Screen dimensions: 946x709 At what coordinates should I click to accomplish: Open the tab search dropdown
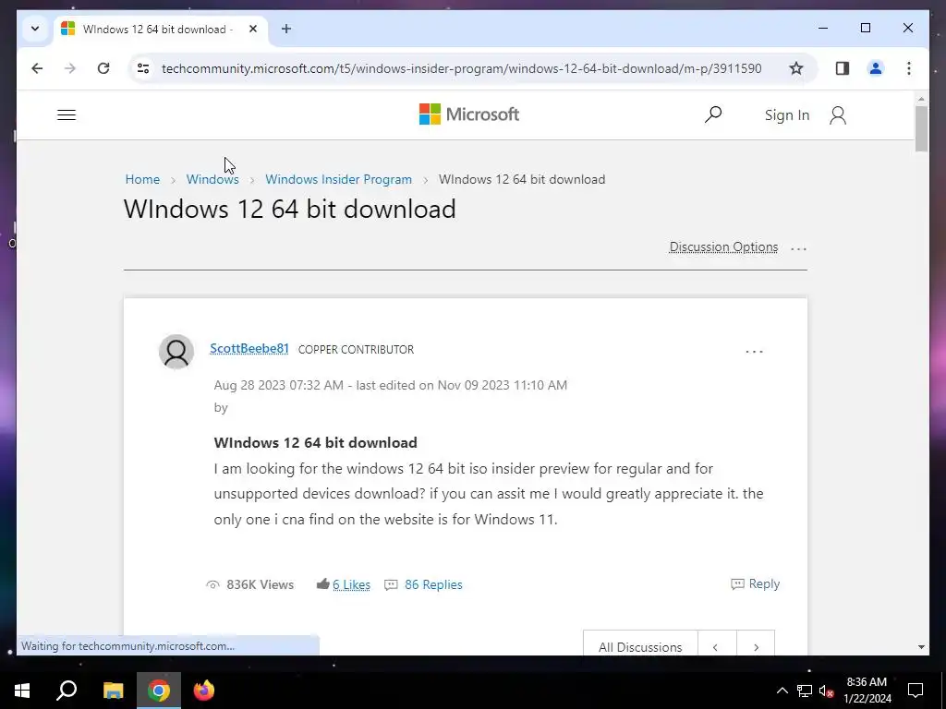coord(35,29)
